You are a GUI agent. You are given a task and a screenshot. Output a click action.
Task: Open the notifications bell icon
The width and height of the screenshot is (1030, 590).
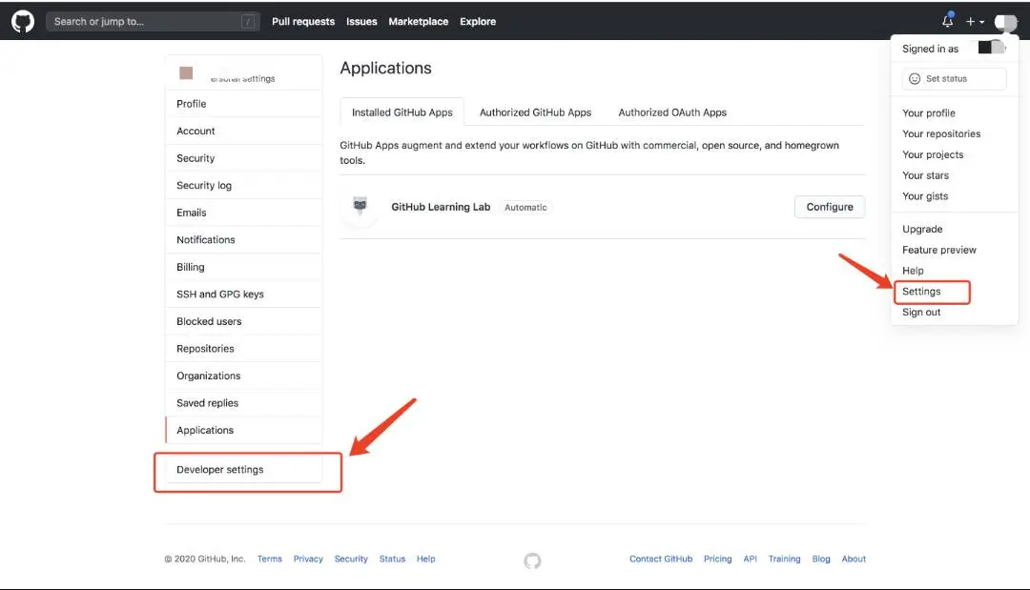coord(947,21)
